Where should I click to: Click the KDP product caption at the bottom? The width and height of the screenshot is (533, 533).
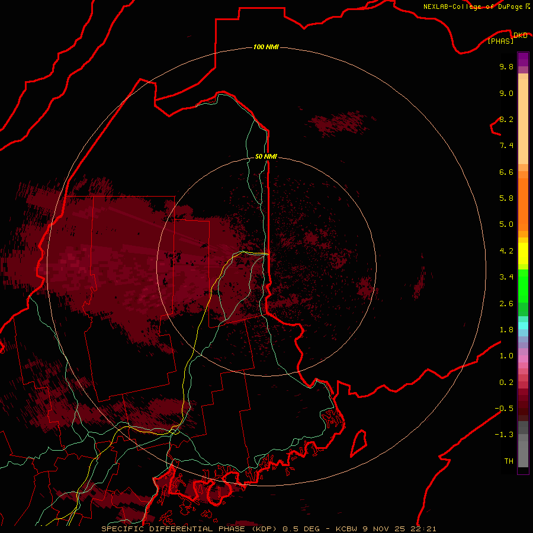268,529
